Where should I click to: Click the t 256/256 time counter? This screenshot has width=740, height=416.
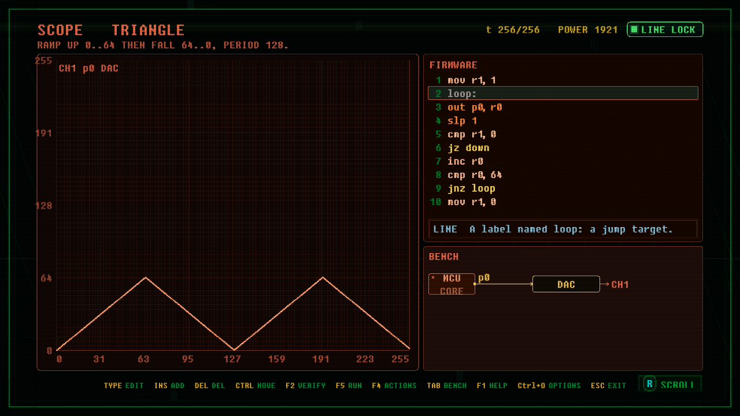513,29
